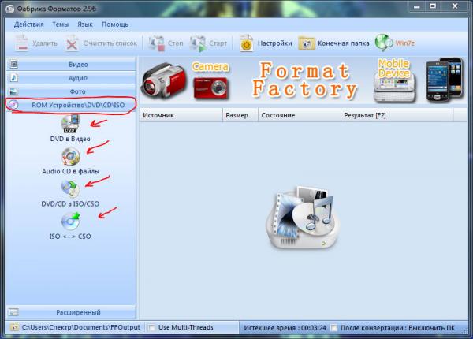Screen dimensions: 473x339
Task: Click the ROM panel disc icon
Action: pyautogui.click(x=13, y=105)
